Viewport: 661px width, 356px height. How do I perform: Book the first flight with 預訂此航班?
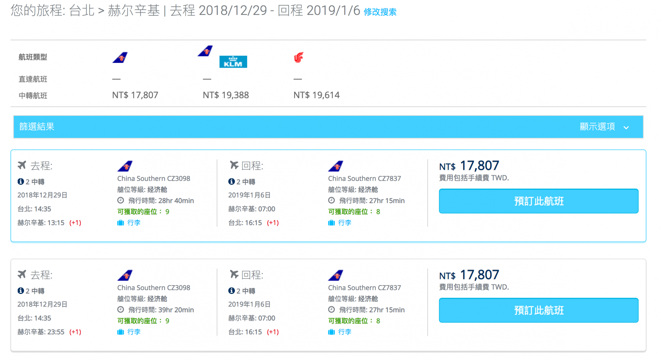coord(538,201)
